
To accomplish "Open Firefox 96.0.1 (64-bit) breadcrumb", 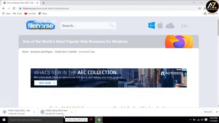I will tap(66, 52).
